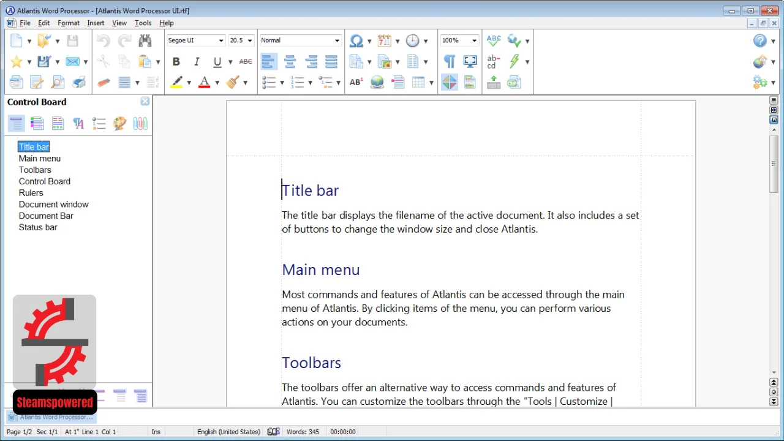Image resolution: width=784 pixels, height=441 pixels.
Task: Expand the arrow next to the underline button
Action: (230, 62)
